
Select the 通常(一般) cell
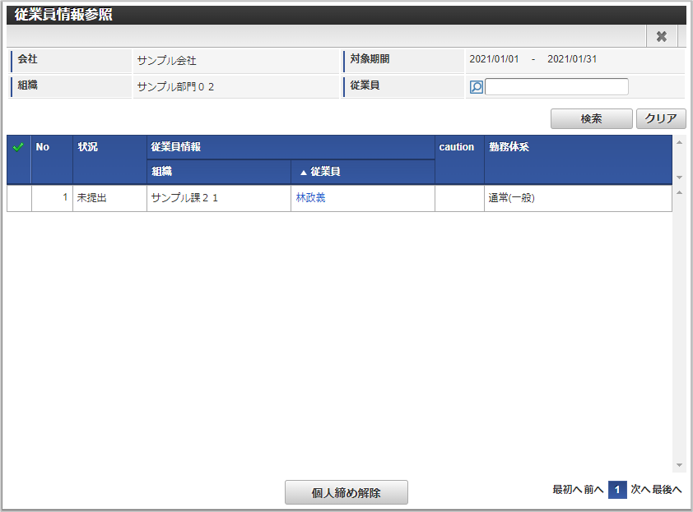click(578, 198)
